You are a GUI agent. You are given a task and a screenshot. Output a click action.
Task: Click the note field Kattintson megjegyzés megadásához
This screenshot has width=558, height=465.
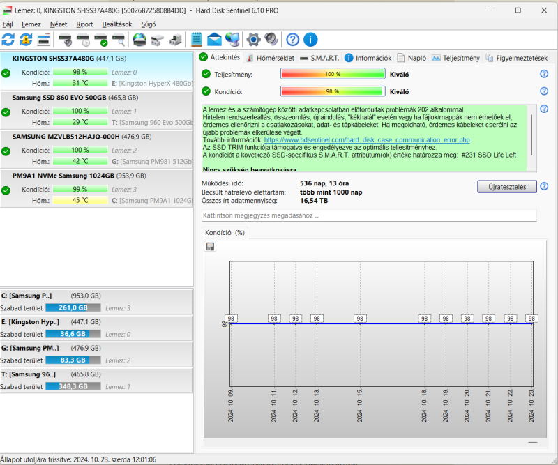pyautogui.click(x=369, y=215)
